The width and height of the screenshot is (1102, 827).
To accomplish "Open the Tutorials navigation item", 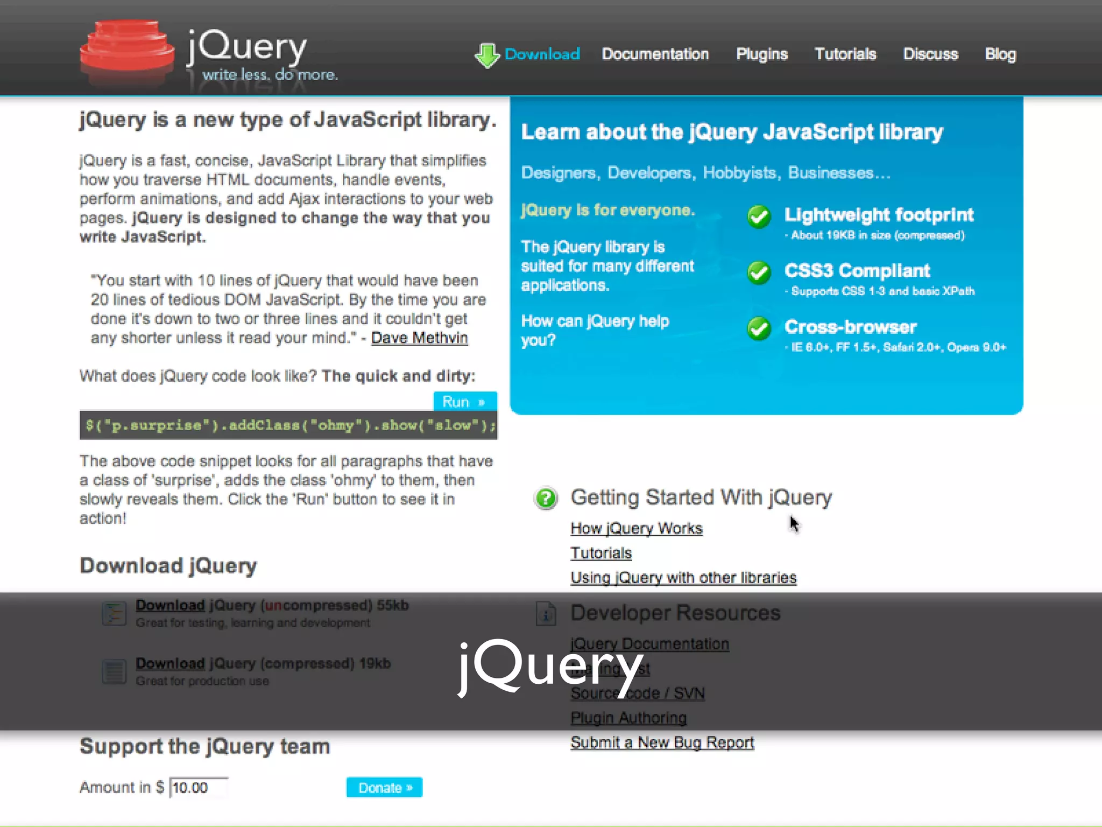I will pos(845,54).
